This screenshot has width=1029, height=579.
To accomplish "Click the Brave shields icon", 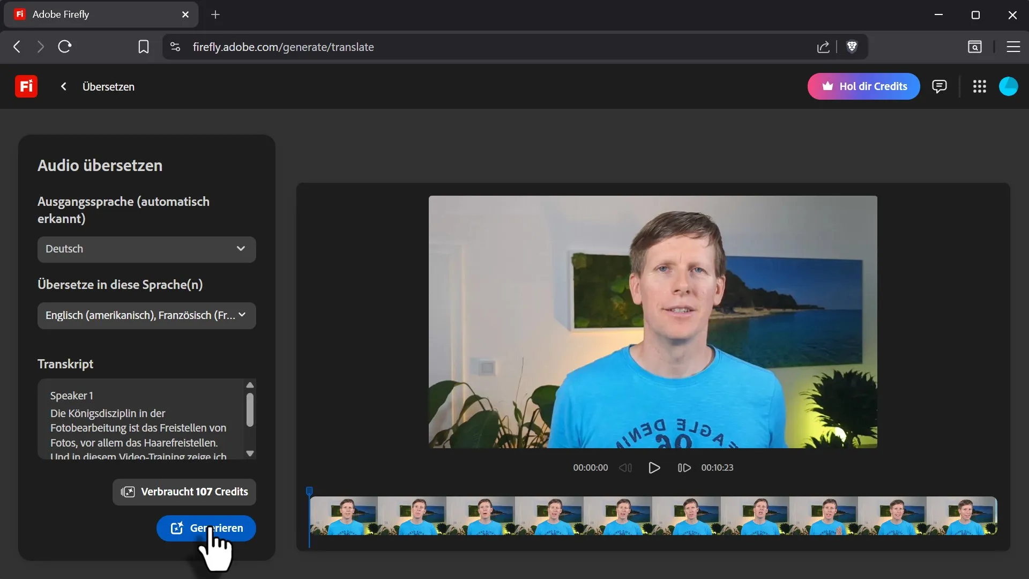I will point(852,47).
